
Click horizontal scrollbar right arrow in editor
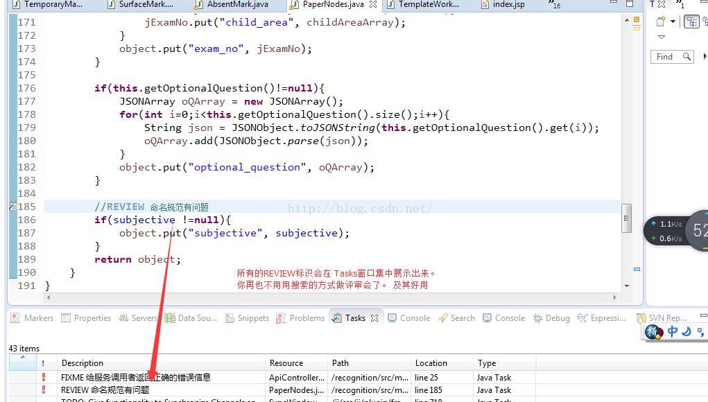click(614, 297)
